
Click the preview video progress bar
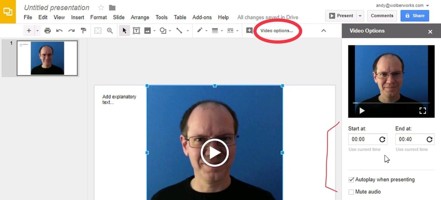pyautogui.click(x=391, y=103)
